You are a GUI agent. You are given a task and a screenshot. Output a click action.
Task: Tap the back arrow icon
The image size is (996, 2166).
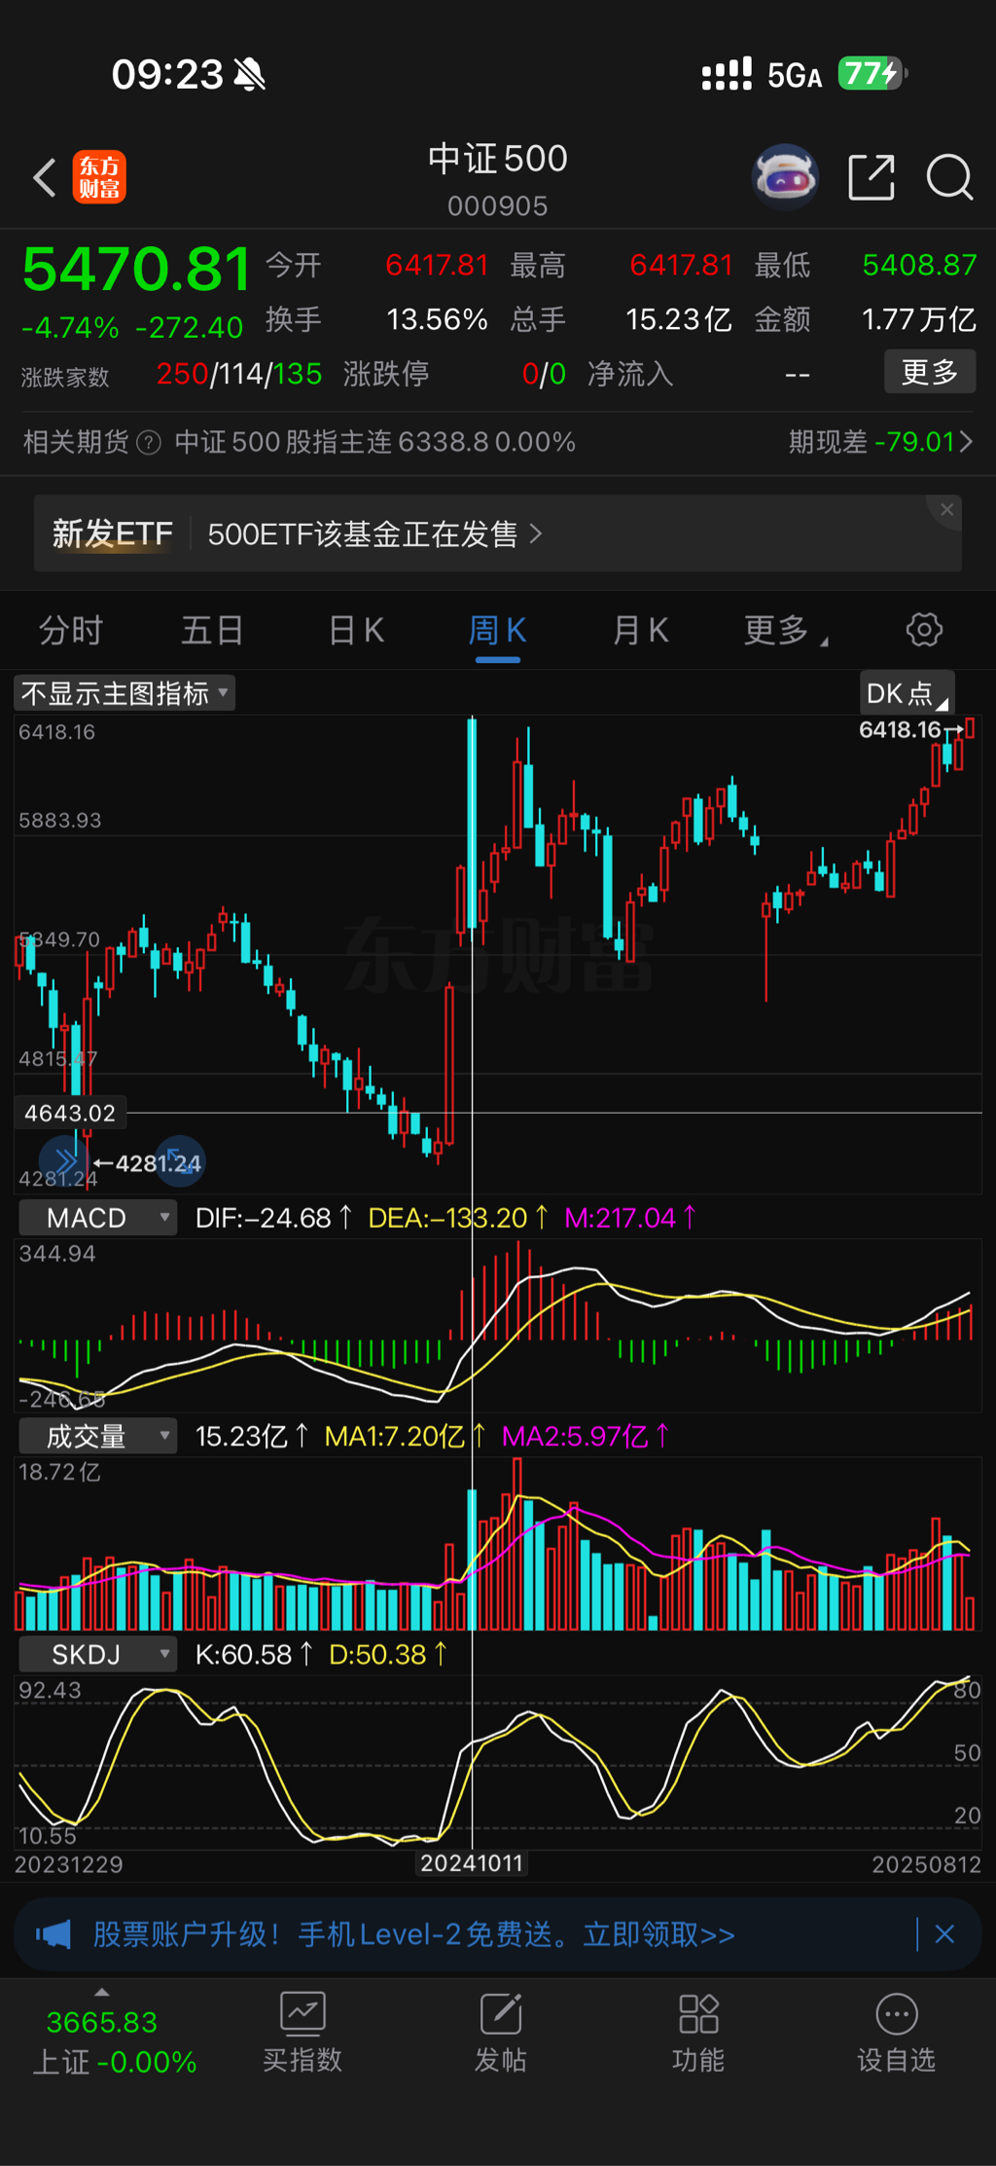[45, 177]
